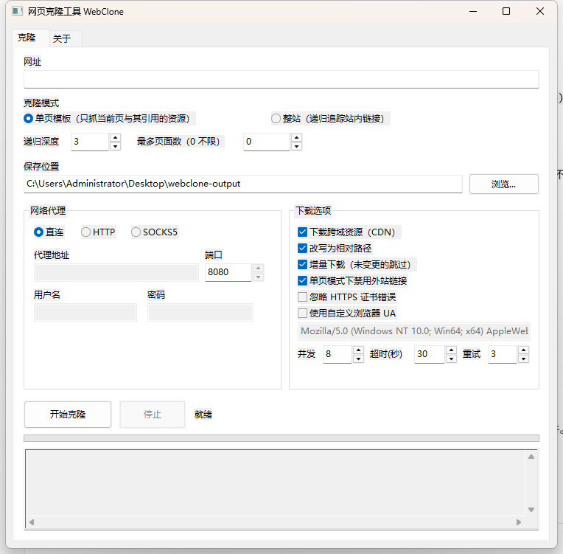Decrease 递归深度 with down arrow
The height and width of the screenshot is (554, 563).
point(115,146)
